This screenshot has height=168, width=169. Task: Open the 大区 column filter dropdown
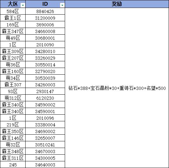coord(23,5)
